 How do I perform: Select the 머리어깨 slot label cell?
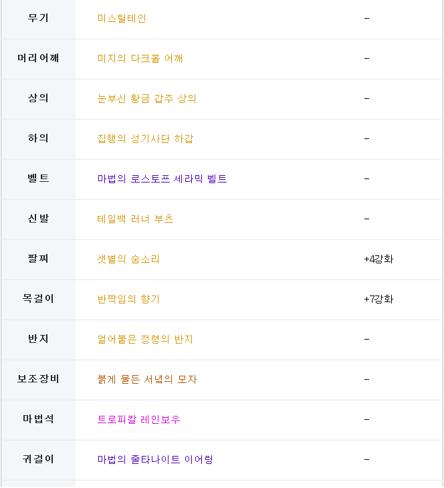[38, 59]
